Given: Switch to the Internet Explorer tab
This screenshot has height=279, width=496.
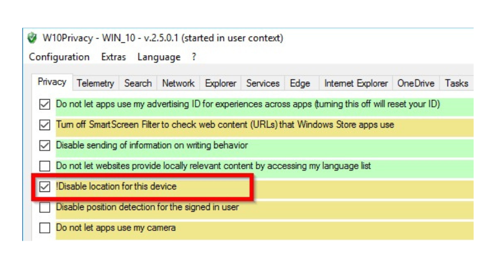Looking at the screenshot, I should [356, 83].
